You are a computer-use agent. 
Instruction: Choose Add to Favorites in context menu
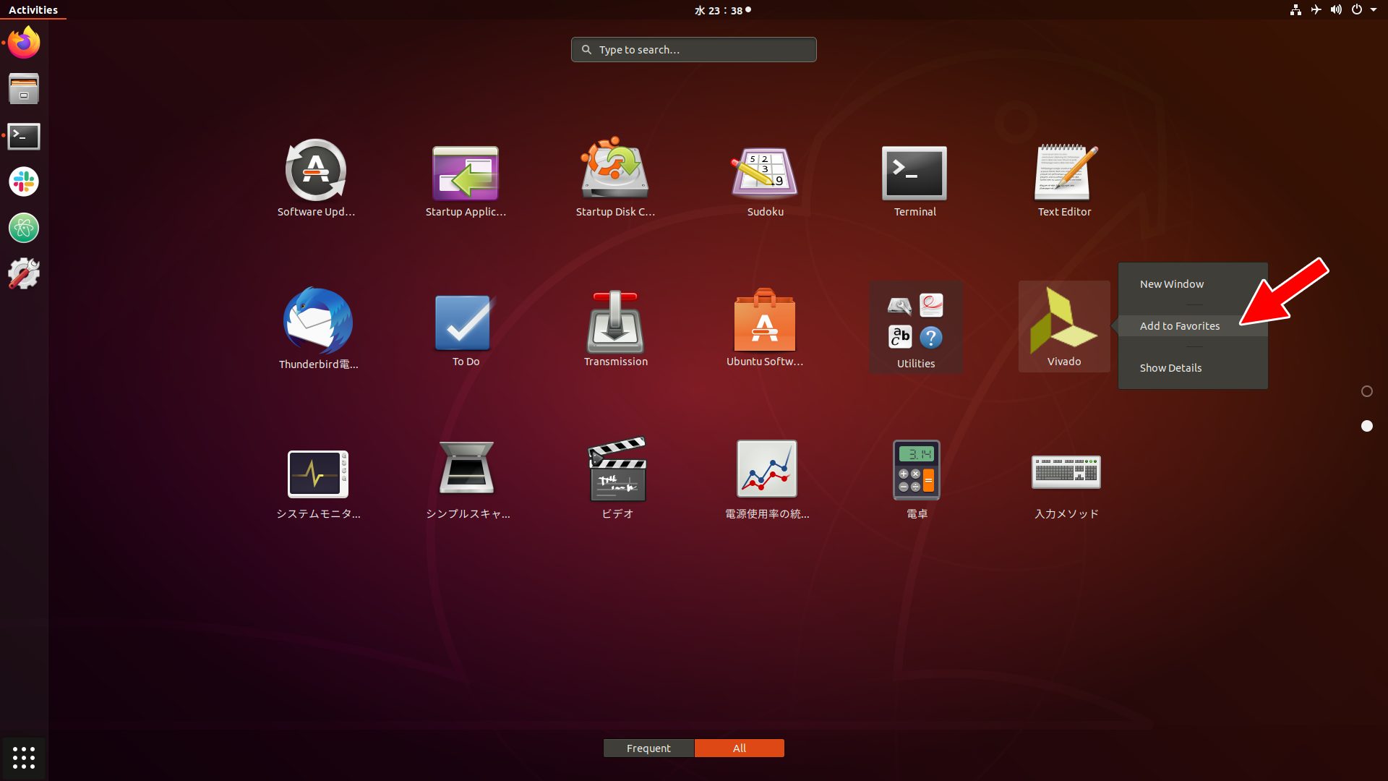tap(1179, 326)
